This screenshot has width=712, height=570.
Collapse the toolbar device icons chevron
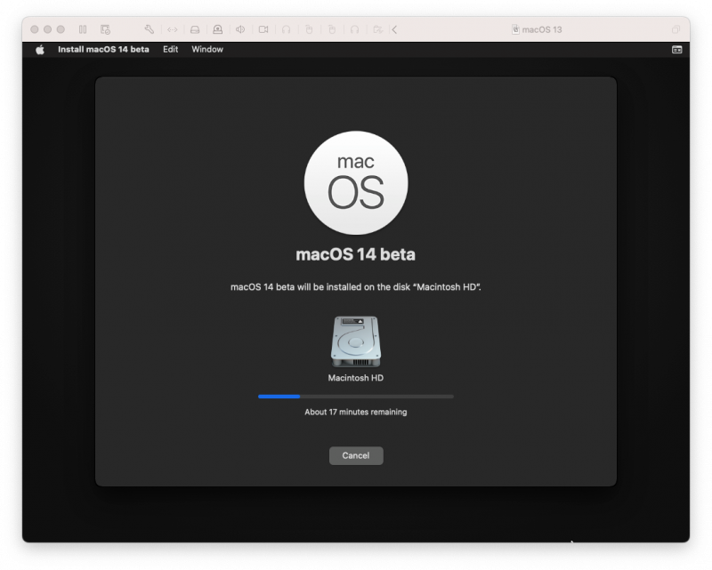[x=394, y=29]
